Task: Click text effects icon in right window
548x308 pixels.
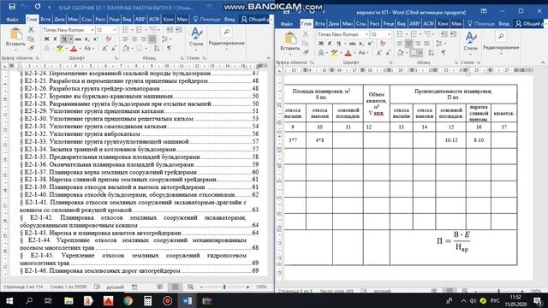Action: 321,53
